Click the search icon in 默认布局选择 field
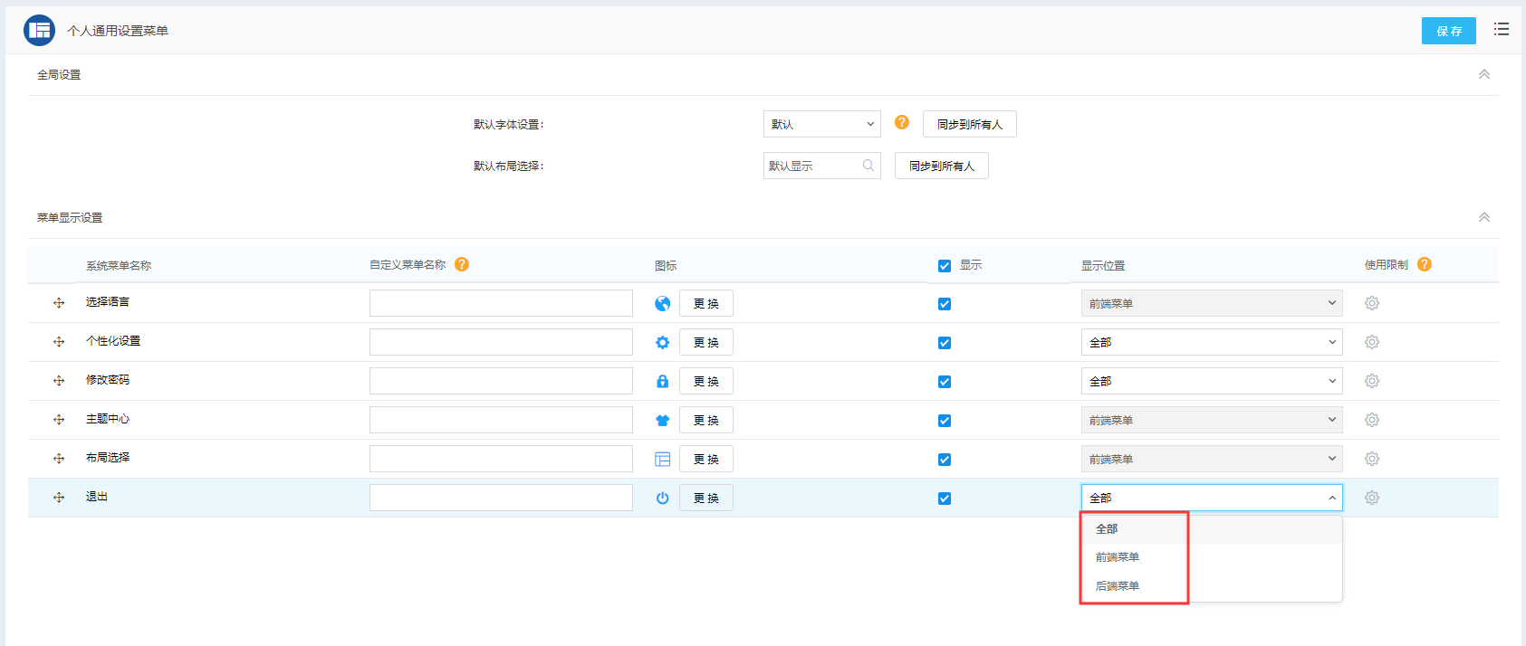This screenshot has width=1526, height=646. pyautogui.click(x=868, y=166)
